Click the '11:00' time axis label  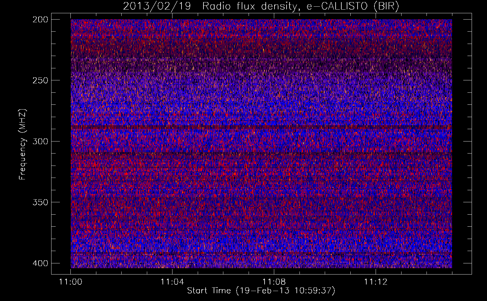point(71,282)
